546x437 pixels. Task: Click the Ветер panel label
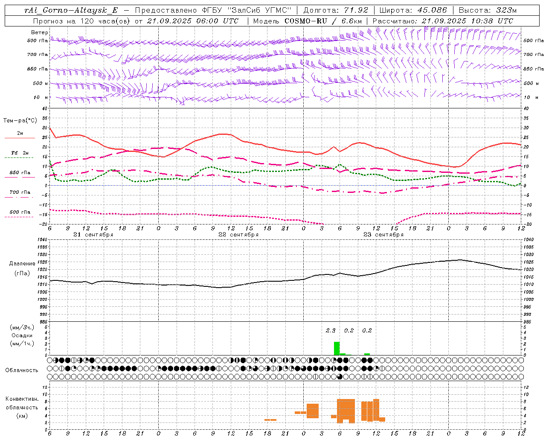39,32
